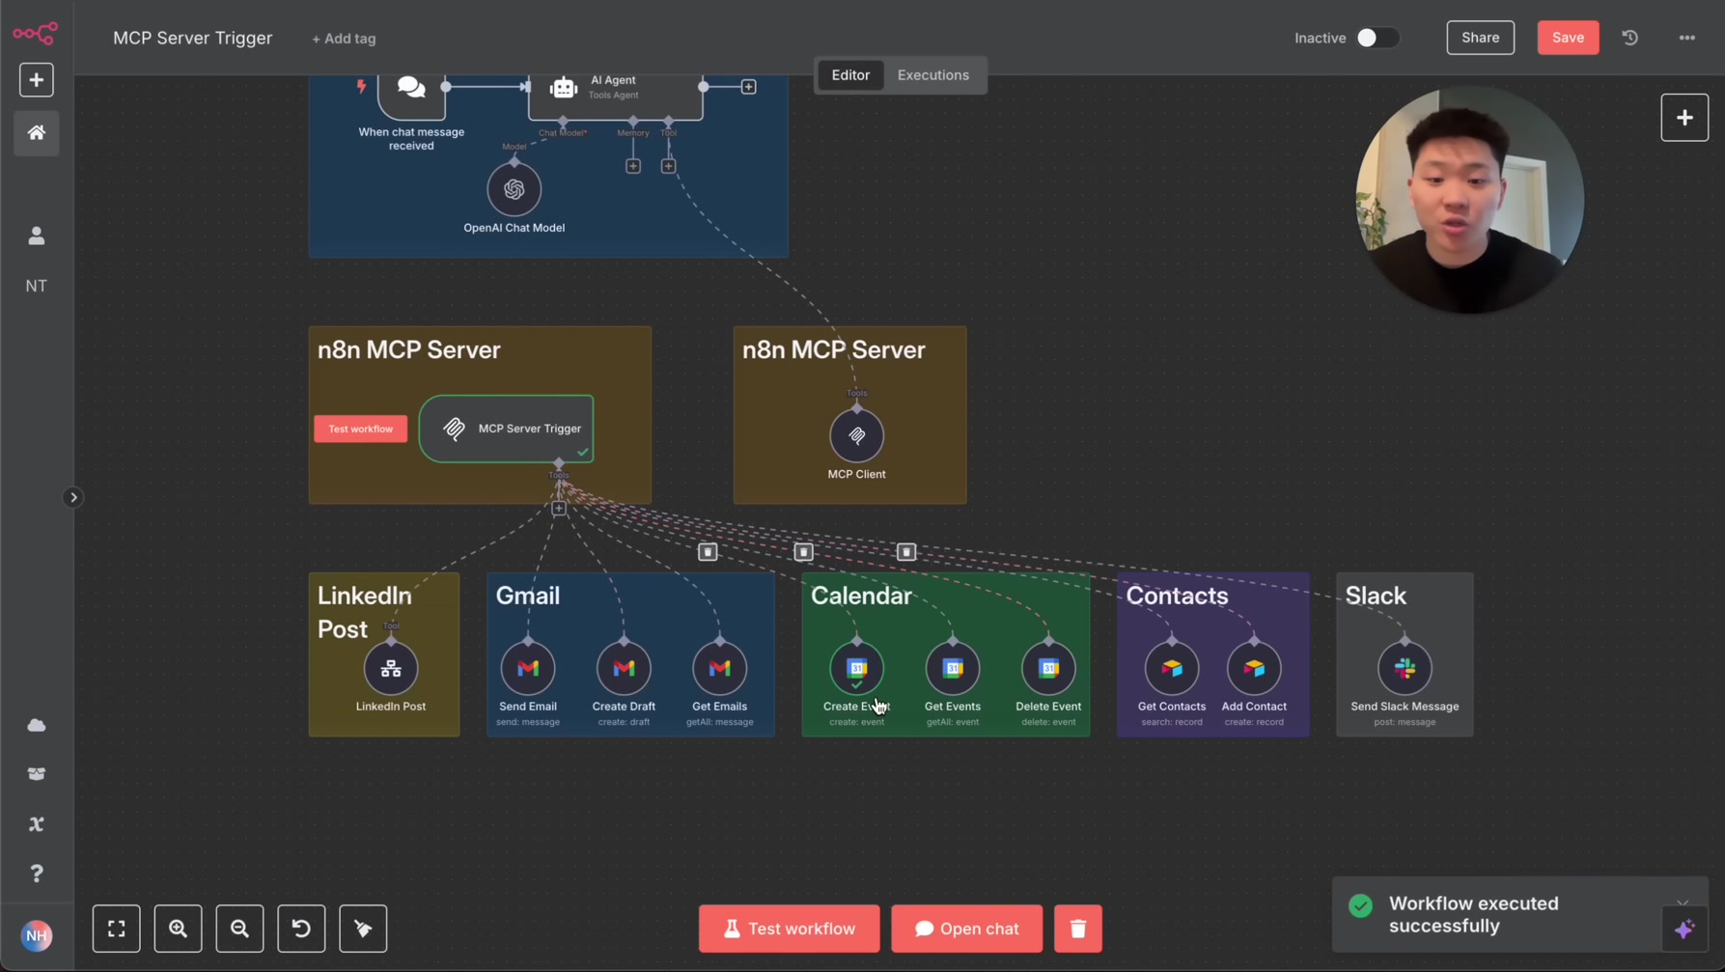Viewport: 1725px width, 972px height.
Task: Select the OpenAI Chat Model node
Action: coord(514,189)
